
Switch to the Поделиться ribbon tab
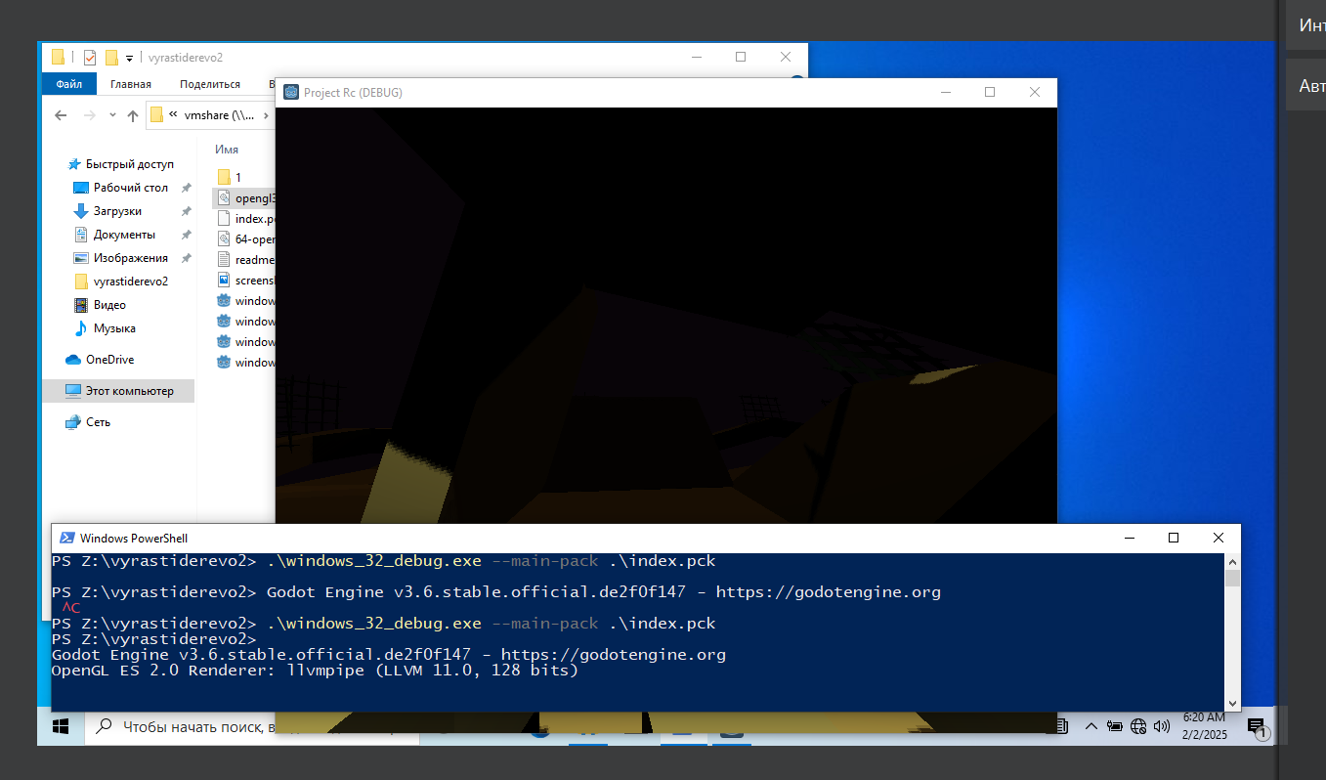210,85
